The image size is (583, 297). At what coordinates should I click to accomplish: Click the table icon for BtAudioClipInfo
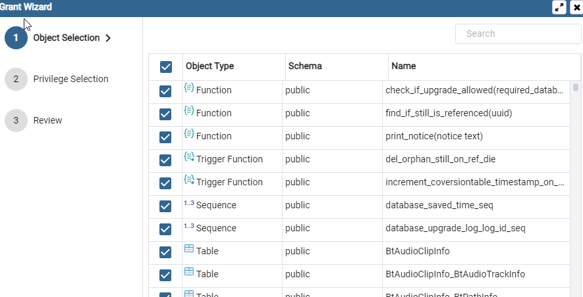(189, 250)
